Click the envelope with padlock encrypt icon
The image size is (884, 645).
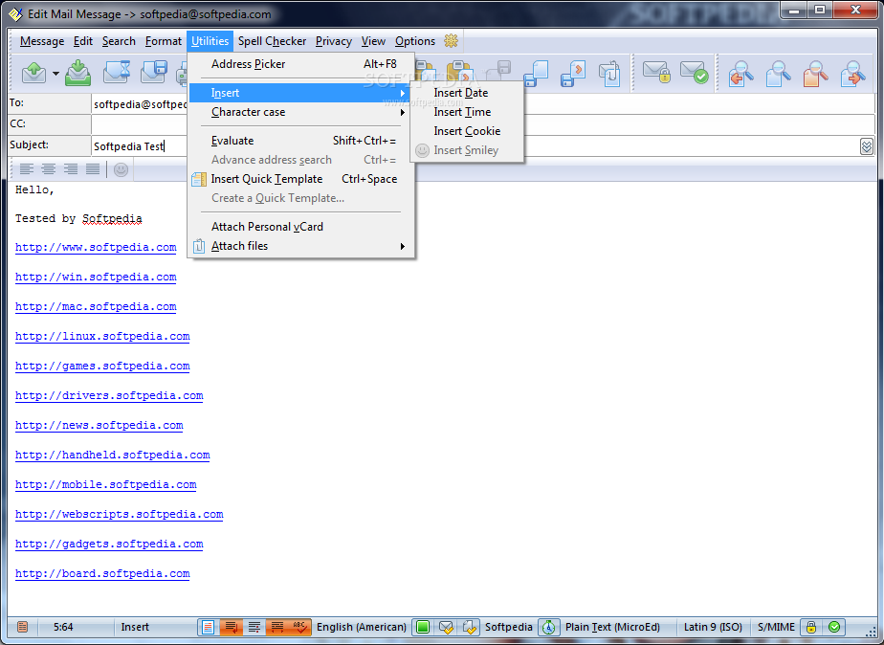[657, 73]
